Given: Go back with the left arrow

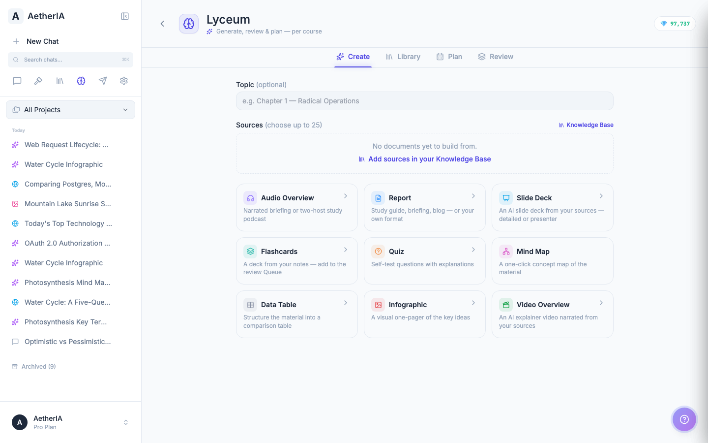Looking at the screenshot, I should pos(162,24).
